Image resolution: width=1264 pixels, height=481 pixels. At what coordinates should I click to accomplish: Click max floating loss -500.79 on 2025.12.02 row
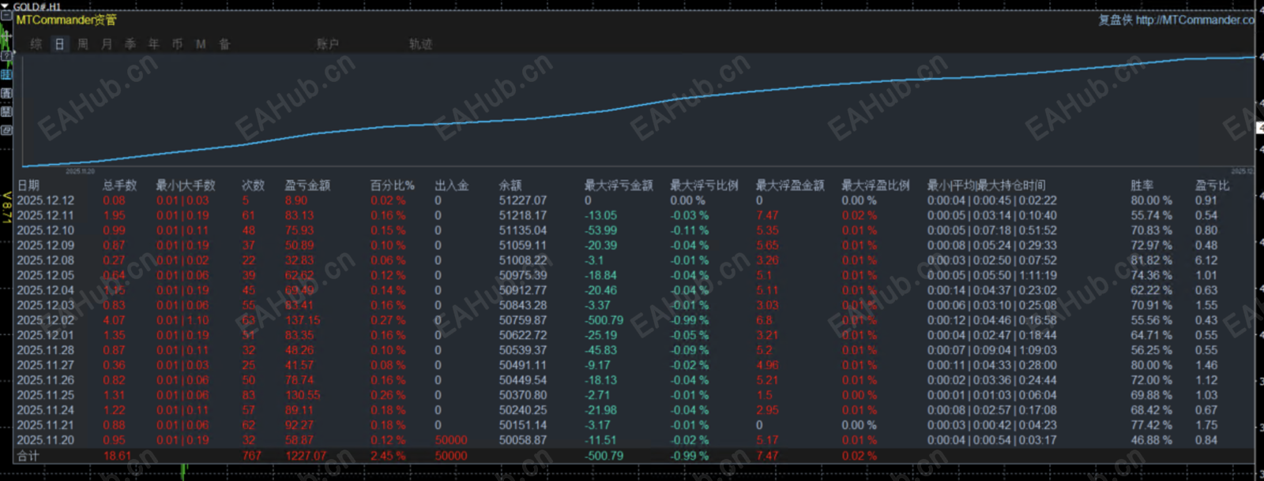[x=604, y=320]
